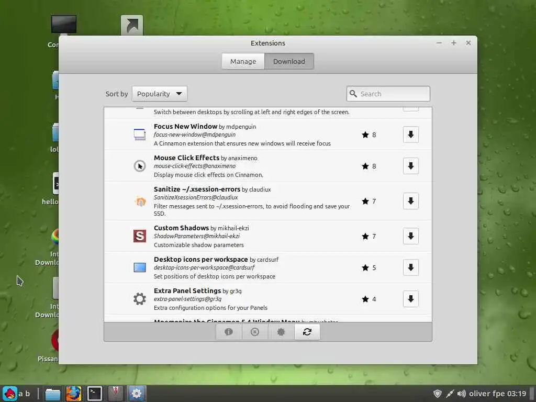Open extension info with the info button
Screen dimensions: 536x402
pyautogui.click(x=229, y=332)
